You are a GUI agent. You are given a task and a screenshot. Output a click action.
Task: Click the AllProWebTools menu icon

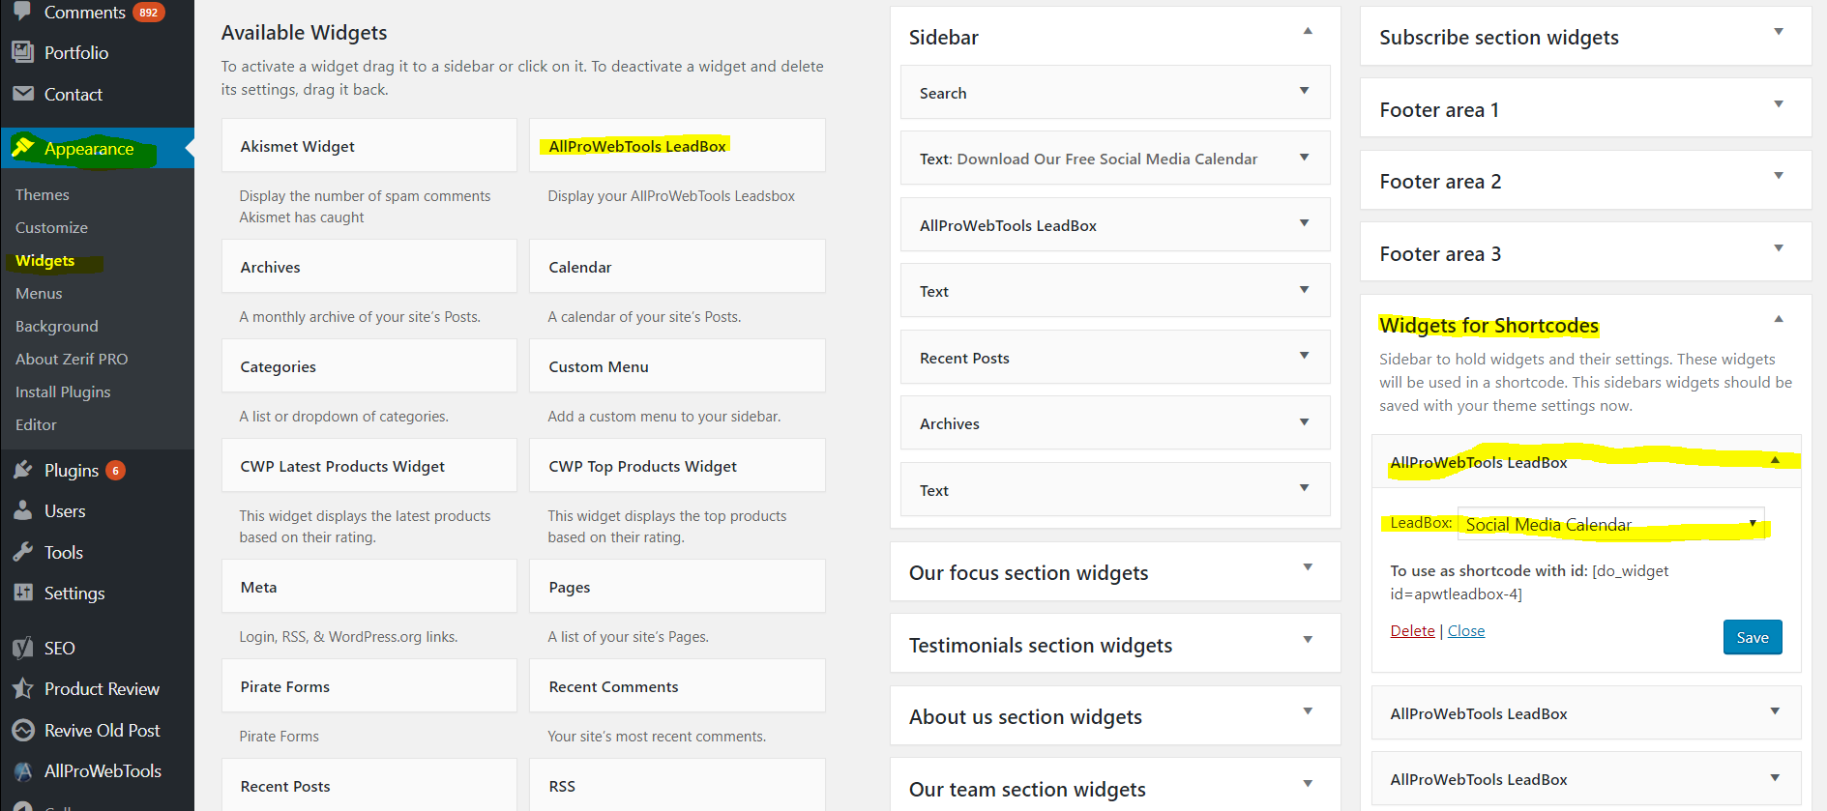tap(23, 770)
